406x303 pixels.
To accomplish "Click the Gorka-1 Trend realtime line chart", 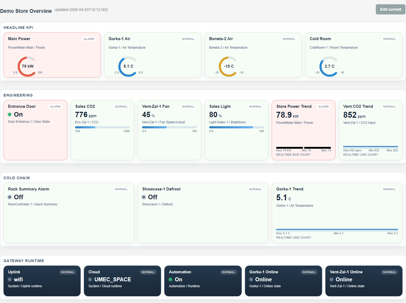I will (x=337, y=229).
